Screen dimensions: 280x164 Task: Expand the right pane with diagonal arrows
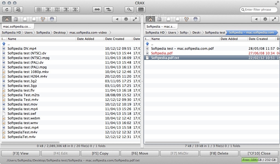(274, 19)
